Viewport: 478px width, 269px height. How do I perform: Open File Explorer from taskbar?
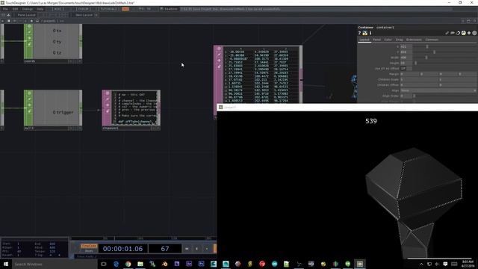[140, 264]
